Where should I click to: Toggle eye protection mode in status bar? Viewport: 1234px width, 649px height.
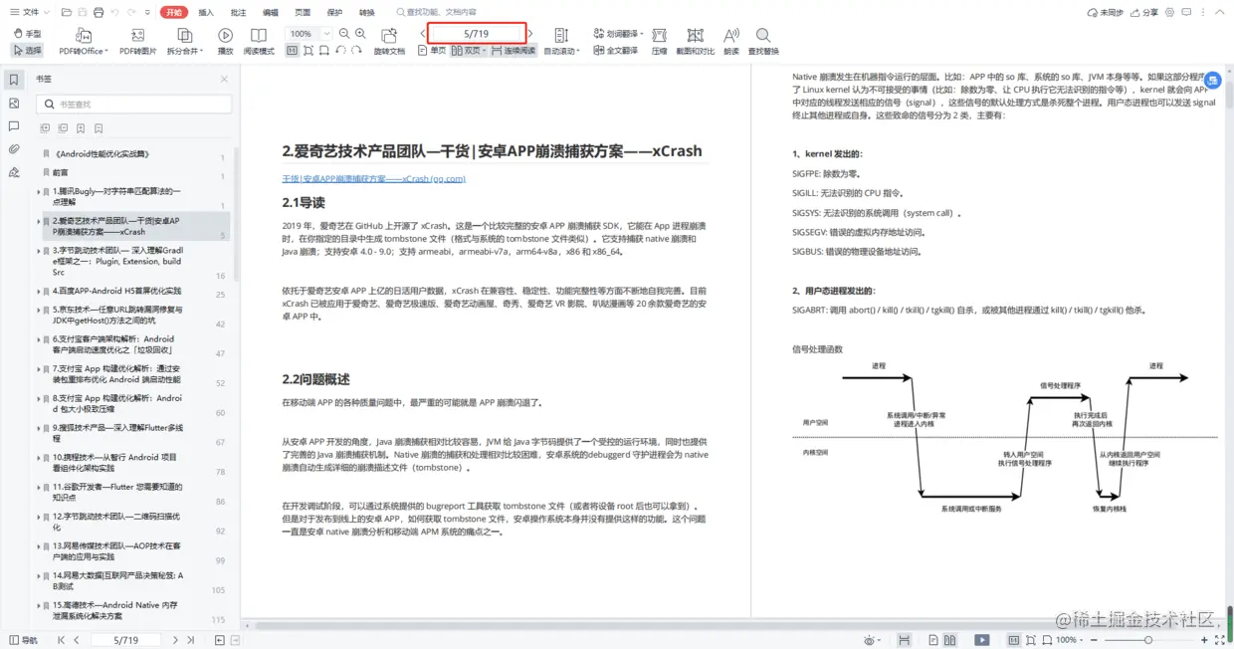(872, 640)
